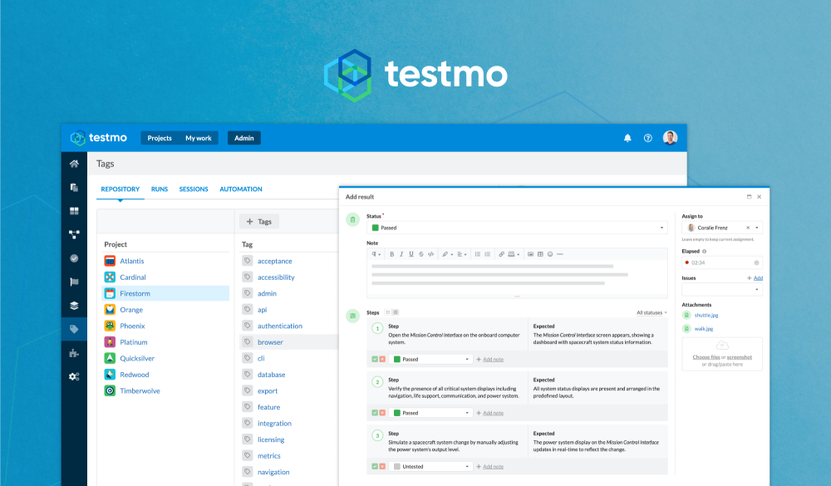Viewport: 831px width, 486px height.
Task: Open step 2 status dropdown
Action: pyautogui.click(x=430, y=413)
